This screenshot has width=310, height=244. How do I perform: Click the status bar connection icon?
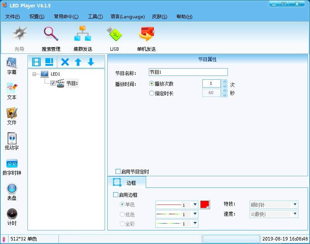click(4, 239)
